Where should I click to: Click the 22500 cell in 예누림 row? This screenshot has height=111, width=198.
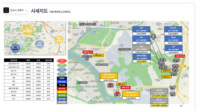click(38, 95)
